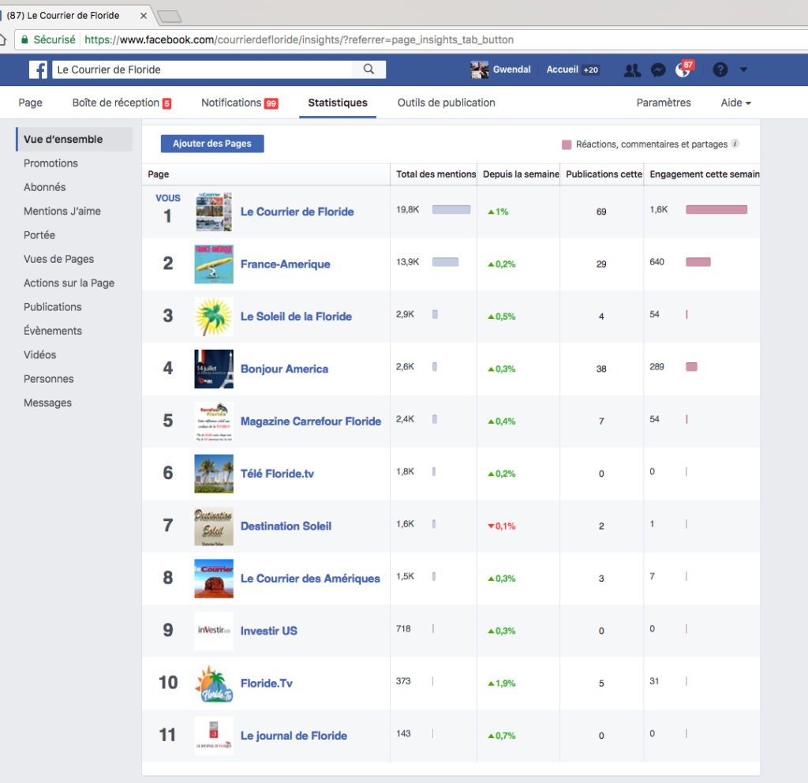Open the Floride.Tv page link
808x783 pixels.
click(267, 684)
